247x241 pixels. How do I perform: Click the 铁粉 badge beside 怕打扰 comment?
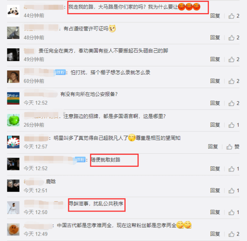tap(60, 73)
